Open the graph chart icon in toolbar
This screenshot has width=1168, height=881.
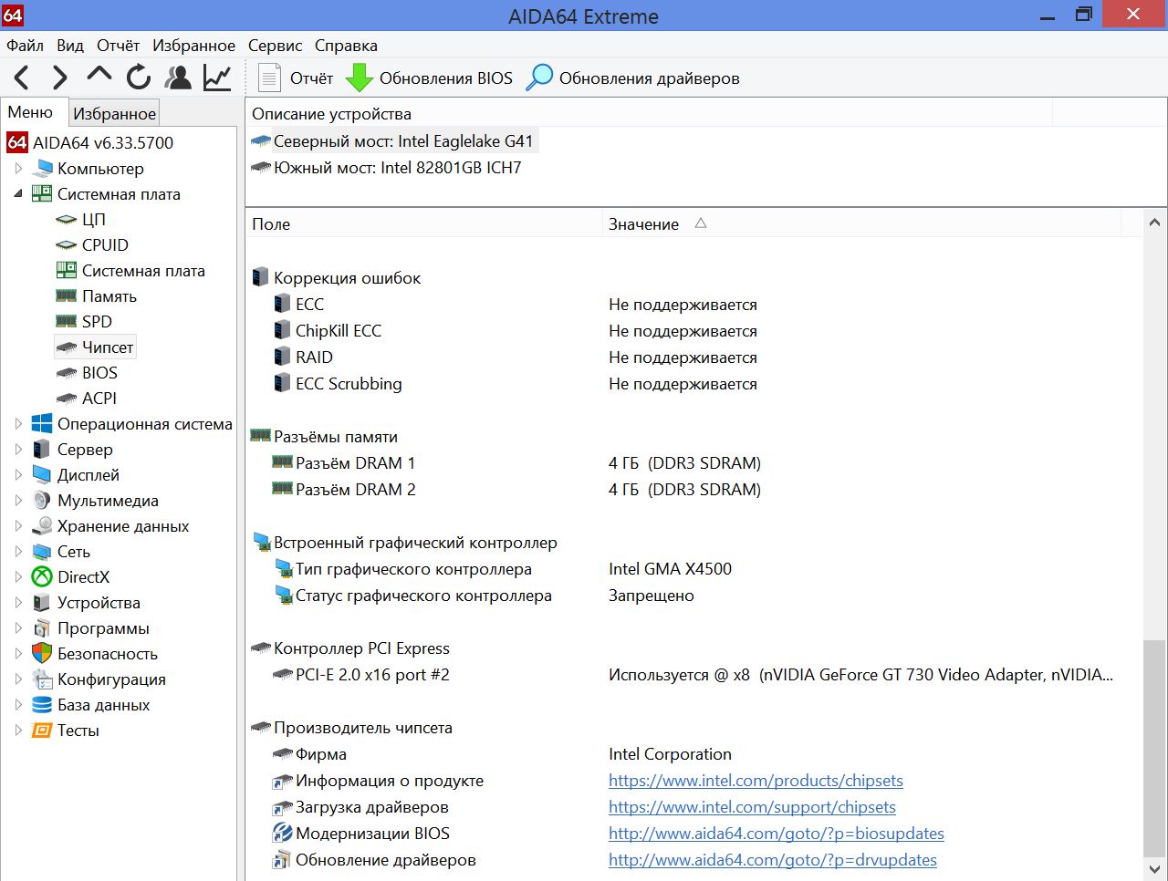pyautogui.click(x=217, y=78)
